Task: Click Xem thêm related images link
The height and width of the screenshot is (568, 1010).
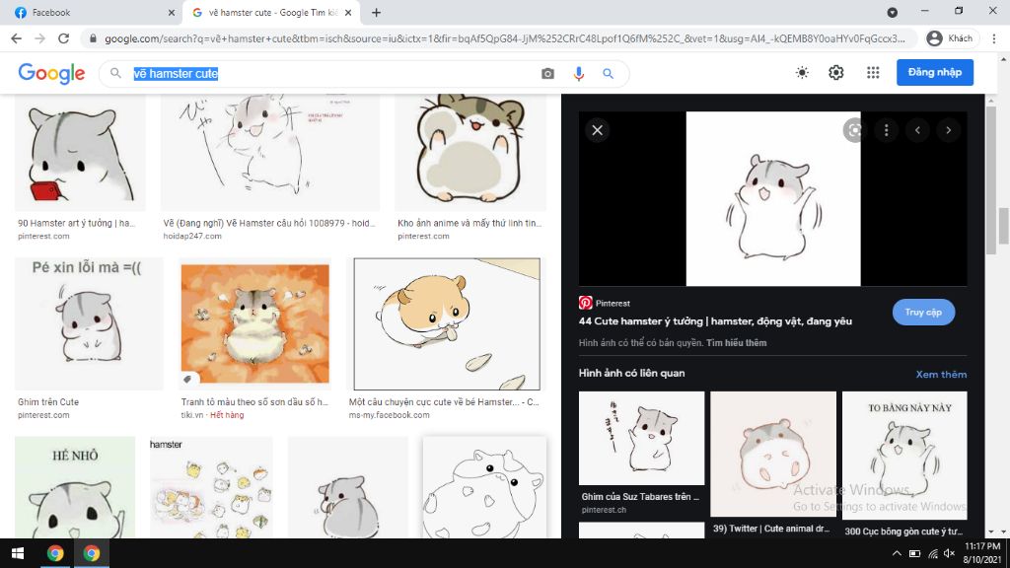Action: click(x=941, y=374)
